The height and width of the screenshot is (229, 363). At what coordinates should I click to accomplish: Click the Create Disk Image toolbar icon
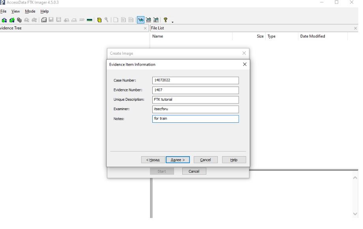click(44, 20)
